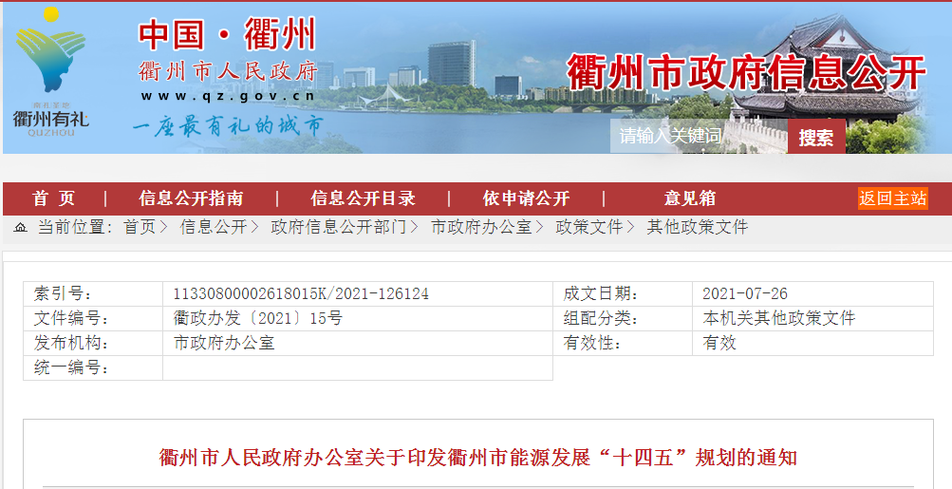
Task: Open the 意见箱 menu item
Action: pos(690,198)
